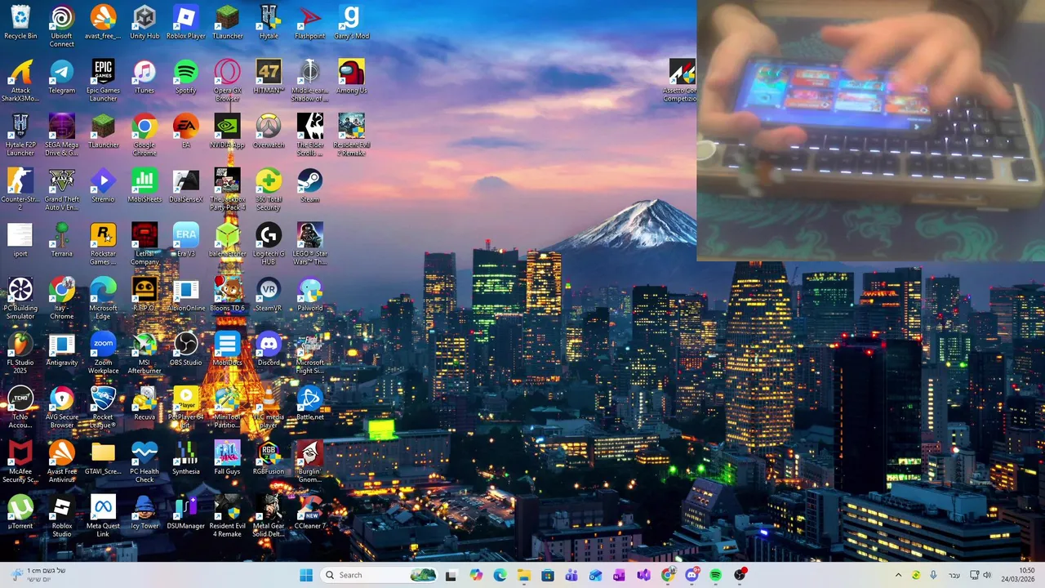1045x588 pixels.
Task: Select the FL Studio 2025 icon
Action: [x=20, y=353]
